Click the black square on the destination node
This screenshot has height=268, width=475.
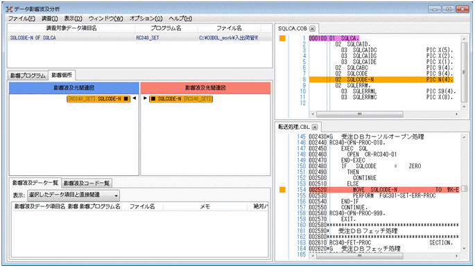pos(153,99)
